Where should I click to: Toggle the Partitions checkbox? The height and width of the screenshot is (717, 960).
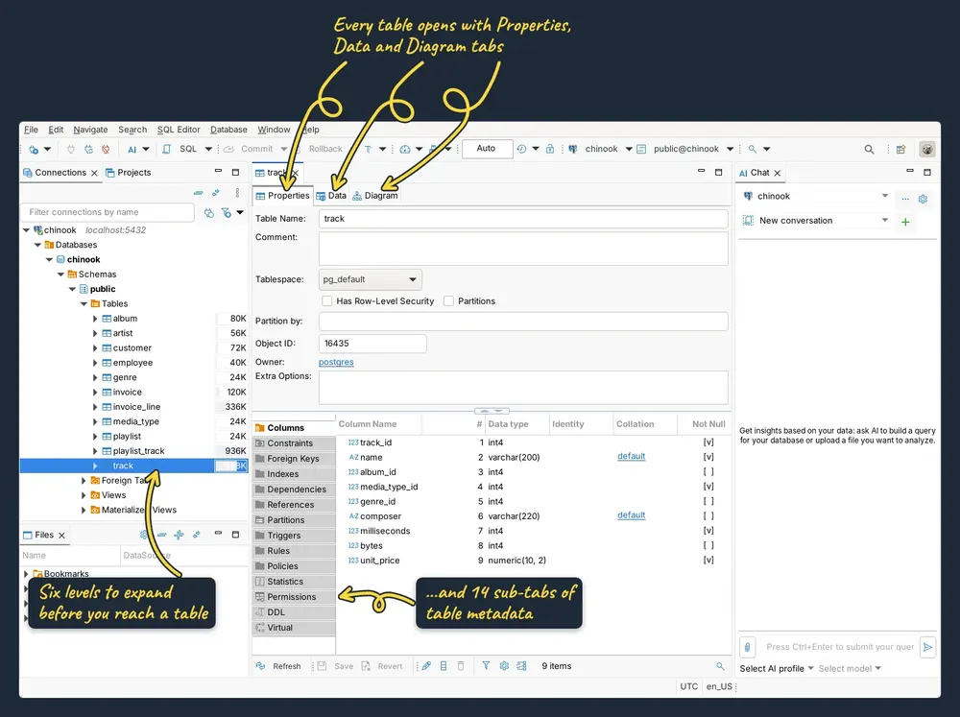[448, 300]
